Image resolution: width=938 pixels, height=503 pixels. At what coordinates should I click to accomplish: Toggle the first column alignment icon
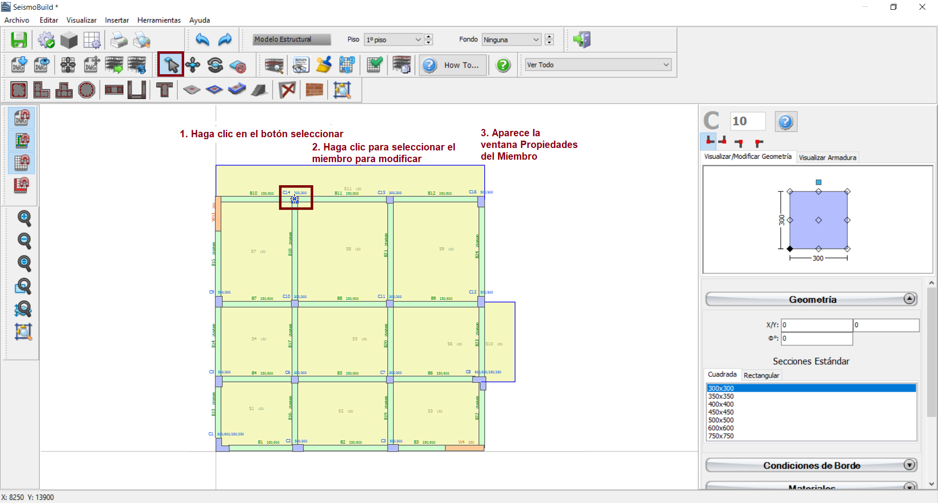tap(709, 141)
